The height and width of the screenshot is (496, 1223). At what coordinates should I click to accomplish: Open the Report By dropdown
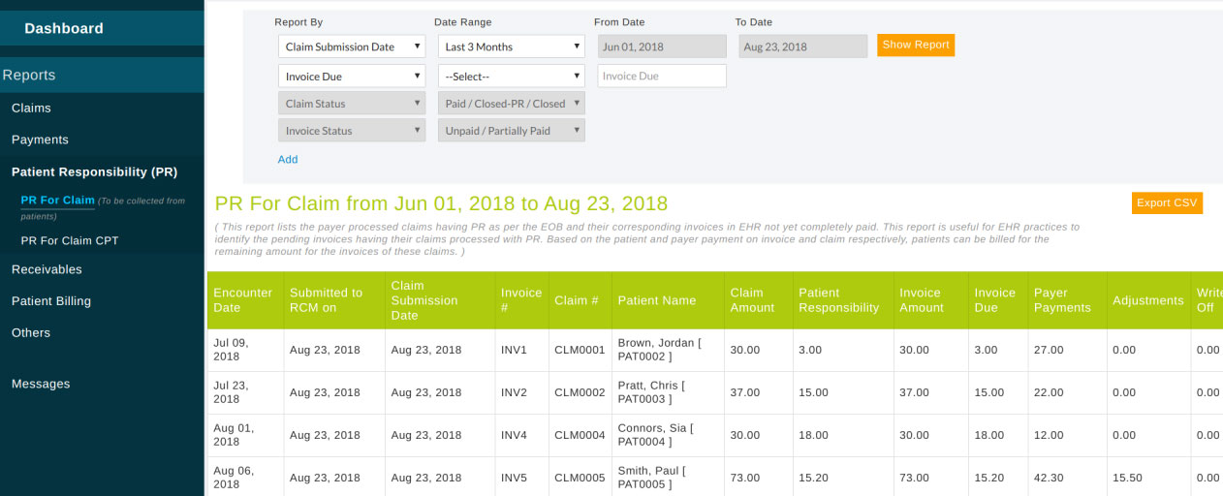351,46
